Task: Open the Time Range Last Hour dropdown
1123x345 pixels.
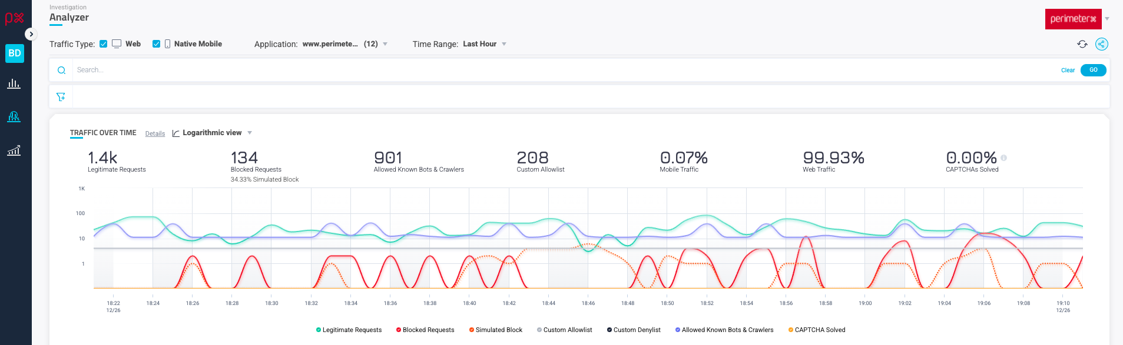Action: pos(484,44)
